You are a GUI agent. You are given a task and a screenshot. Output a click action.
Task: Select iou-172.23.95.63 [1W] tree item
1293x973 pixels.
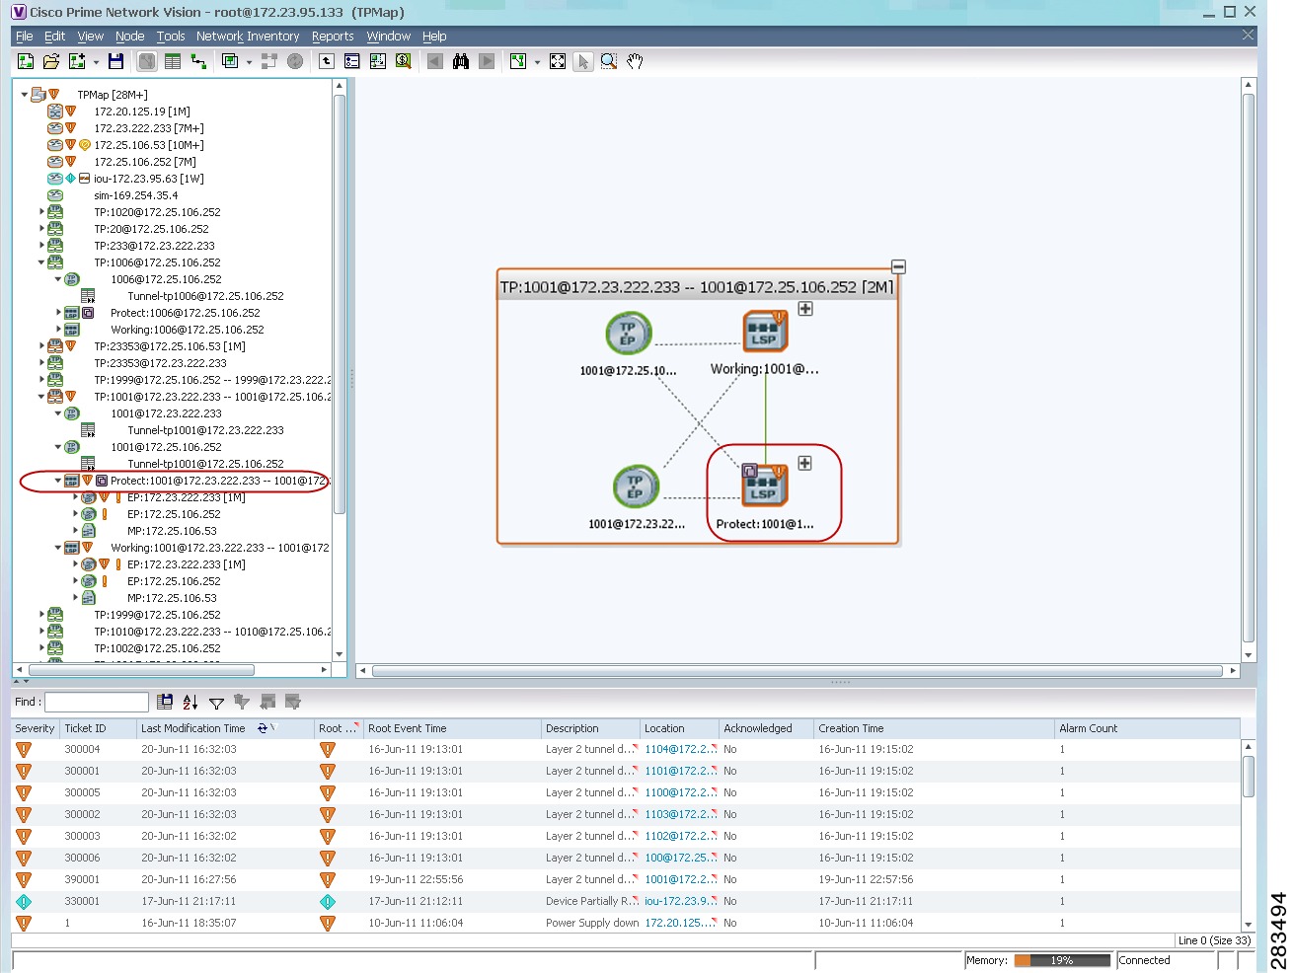click(149, 179)
